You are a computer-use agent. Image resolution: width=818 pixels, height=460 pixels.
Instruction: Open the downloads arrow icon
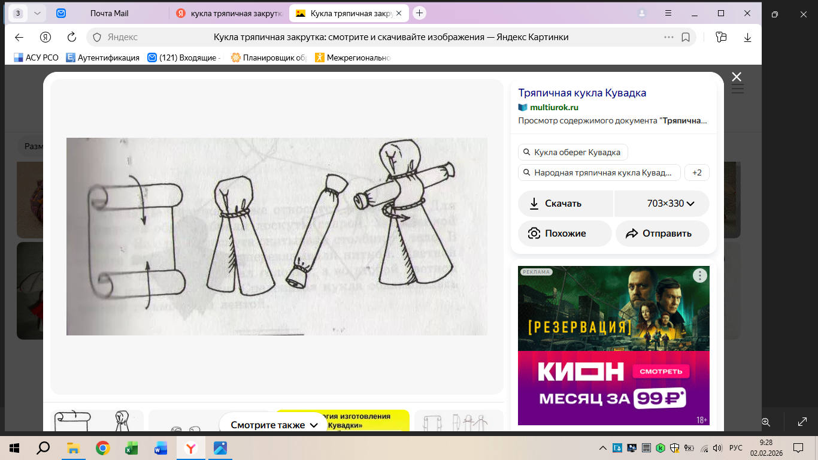click(x=747, y=37)
